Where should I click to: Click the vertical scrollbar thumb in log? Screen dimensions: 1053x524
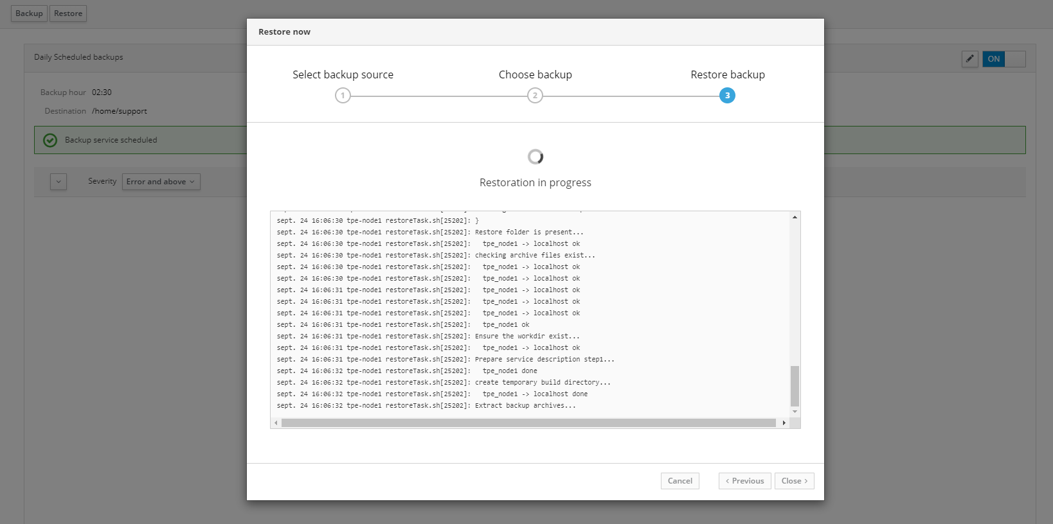(x=795, y=386)
